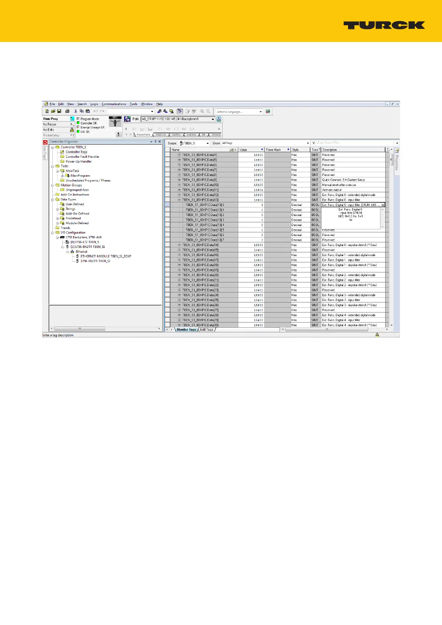Expand the TBEN_S1_8DXP:C.Data[14] tag row

[x=179, y=245]
